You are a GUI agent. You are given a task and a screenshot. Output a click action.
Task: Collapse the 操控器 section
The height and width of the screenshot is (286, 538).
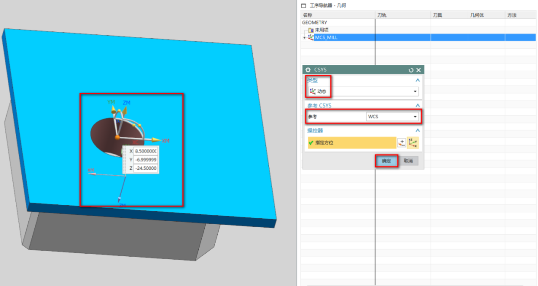point(417,131)
